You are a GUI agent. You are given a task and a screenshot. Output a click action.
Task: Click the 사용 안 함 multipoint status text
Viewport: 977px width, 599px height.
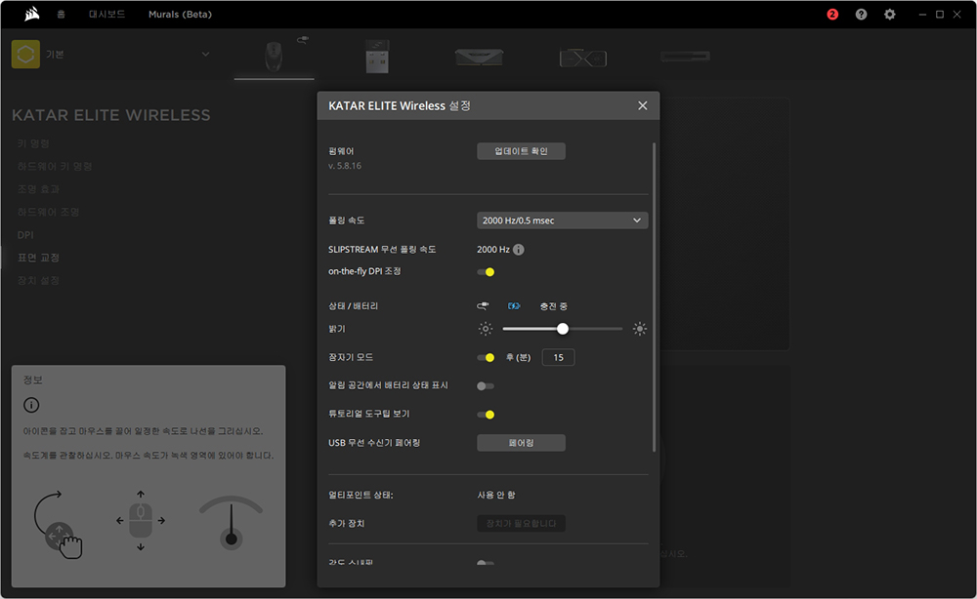point(496,496)
